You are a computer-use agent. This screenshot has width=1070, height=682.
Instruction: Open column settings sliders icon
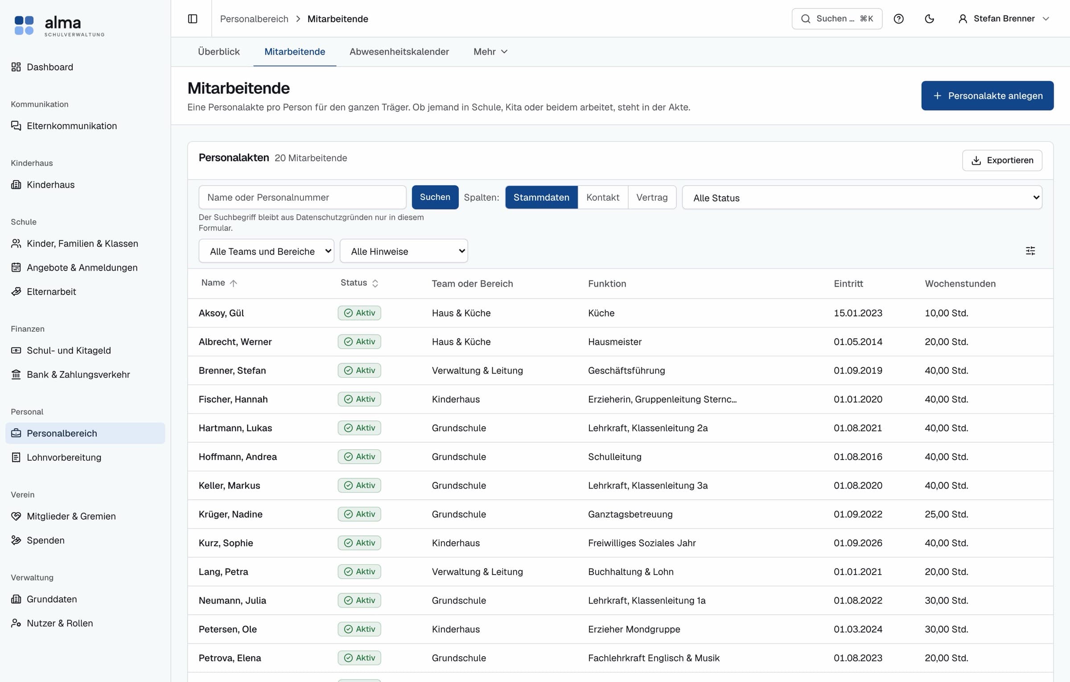1030,251
